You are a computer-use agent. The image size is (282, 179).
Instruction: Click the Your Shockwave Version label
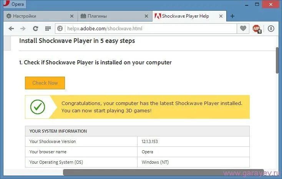pyautogui.click(x=53, y=141)
